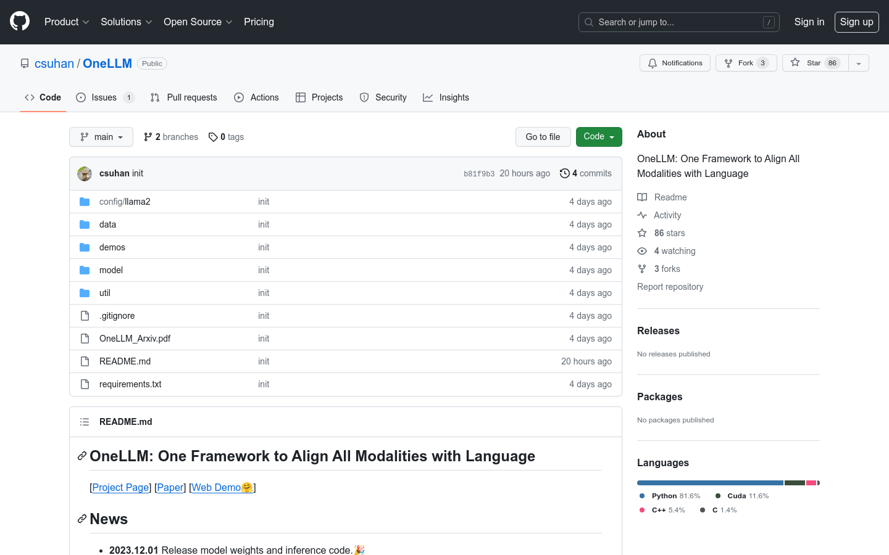This screenshot has width=889, height=555.
Task: Click the README outline list icon
Action: tap(85, 422)
